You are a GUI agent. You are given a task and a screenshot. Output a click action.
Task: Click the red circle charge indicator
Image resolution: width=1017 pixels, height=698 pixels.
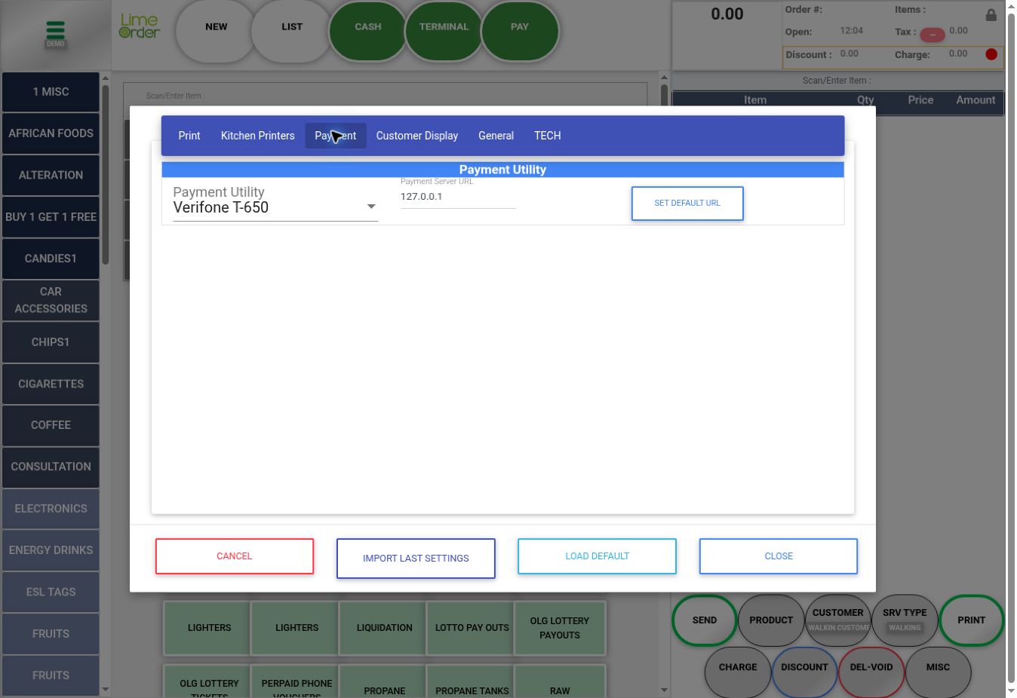(x=991, y=54)
